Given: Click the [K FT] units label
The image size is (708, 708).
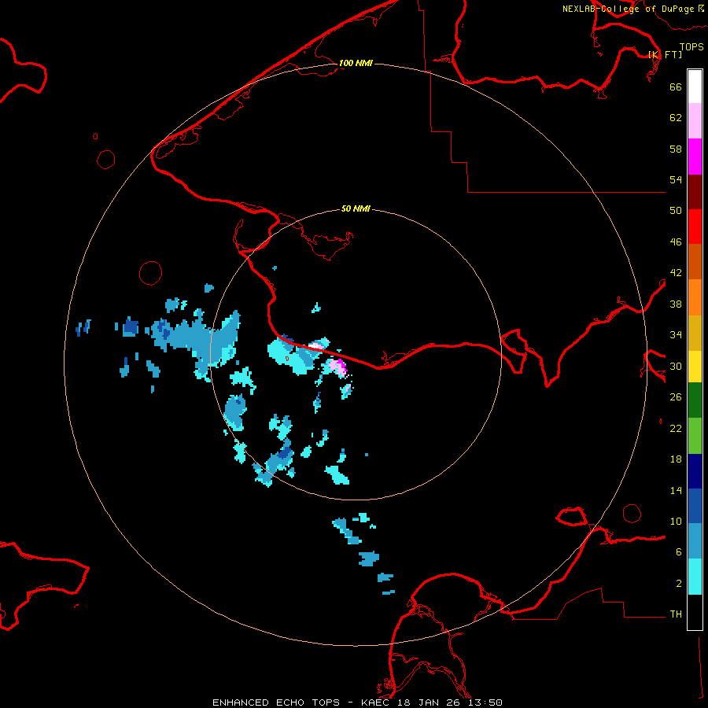Looking at the screenshot, I should (665, 54).
